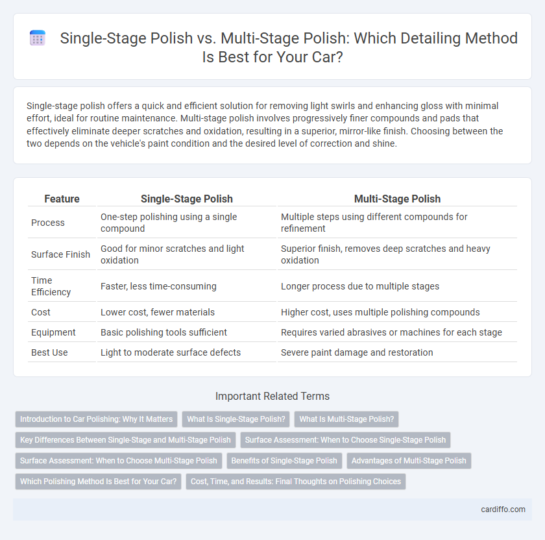The image size is (545, 540).
Task: Select the 'Advantages of Multi-Stage Polish' tag
Action: (409, 461)
